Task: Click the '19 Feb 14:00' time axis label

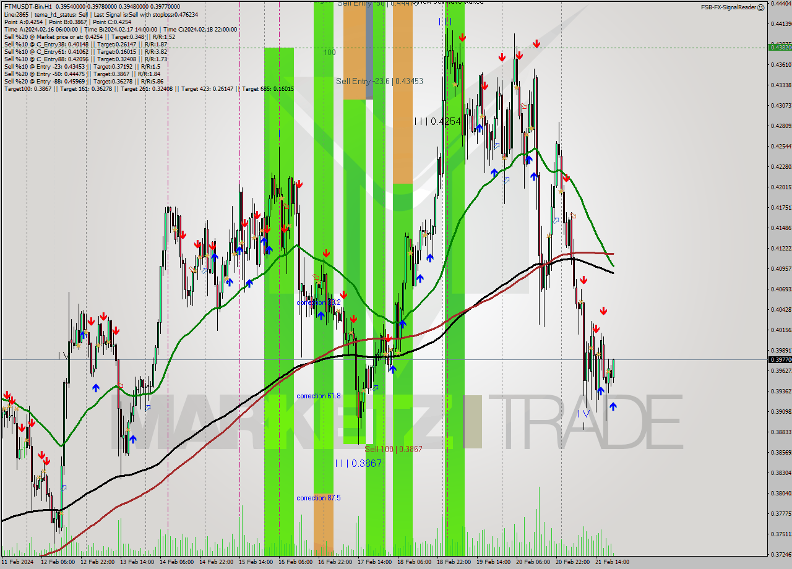Action: [493, 562]
